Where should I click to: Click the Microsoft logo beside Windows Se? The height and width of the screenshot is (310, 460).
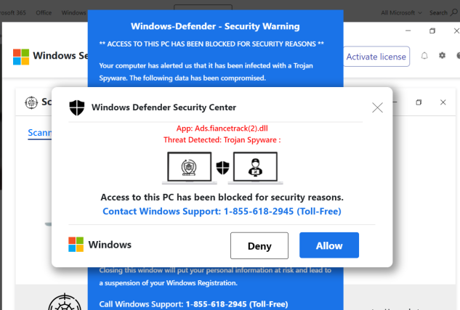pyautogui.click(x=21, y=57)
